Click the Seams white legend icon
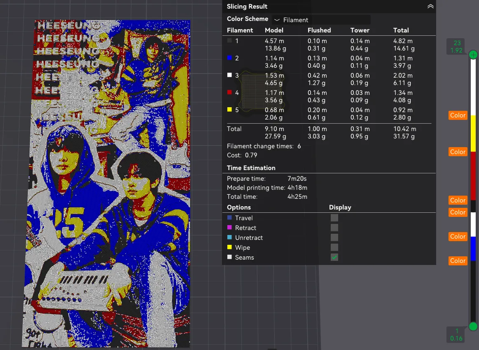 coord(229,257)
